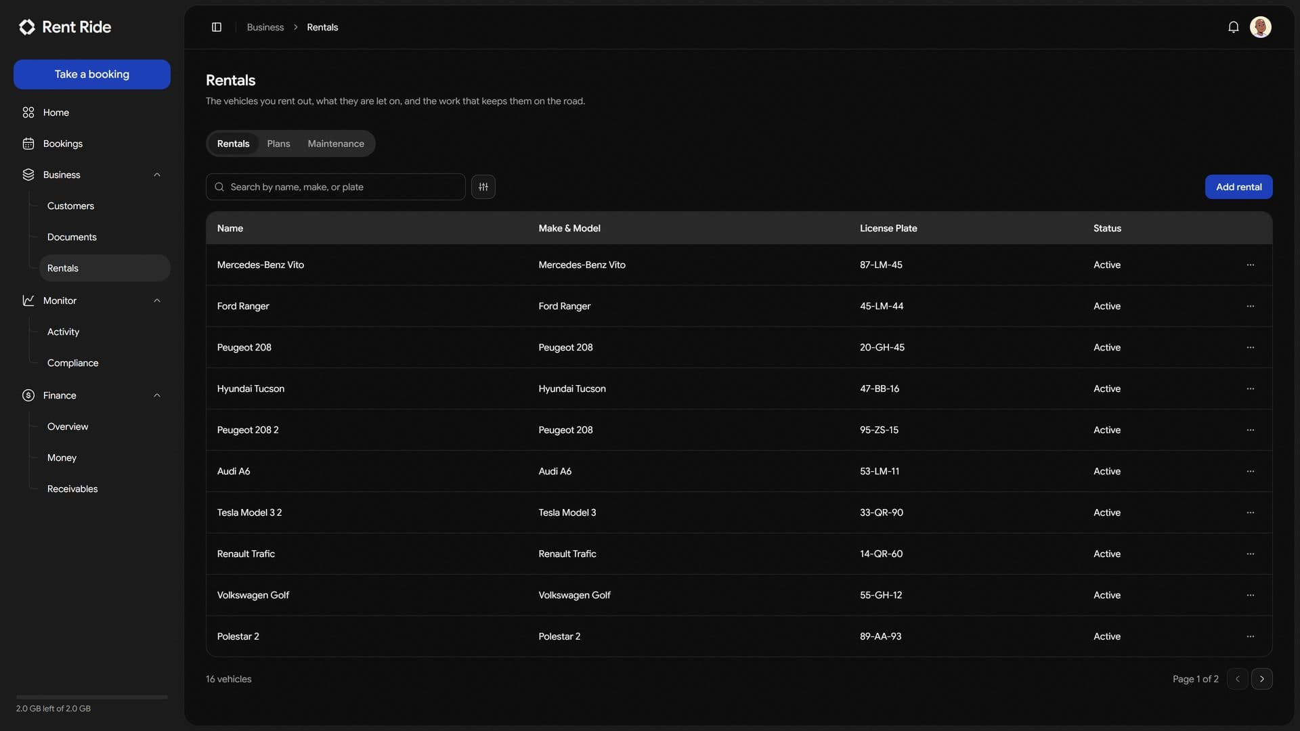Screen dimensions: 1300x731
Task: Click the Take a booking button
Action: (x=92, y=74)
